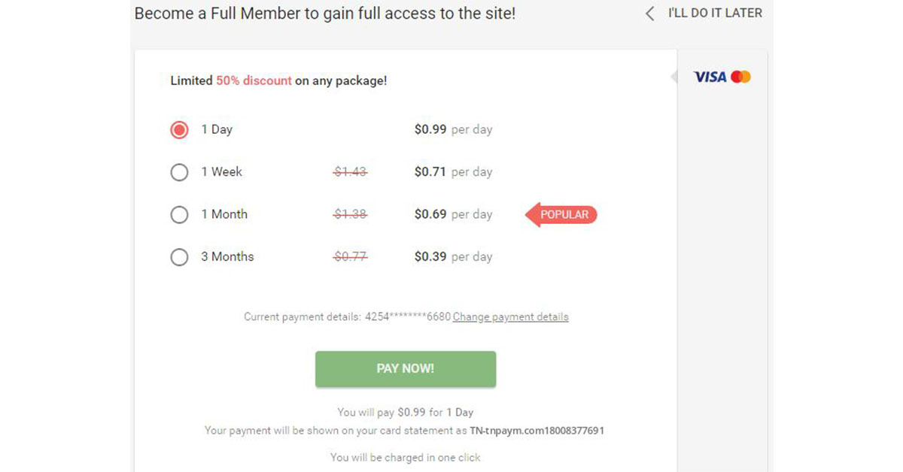Image resolution: width=903 pixels, height=472 pixels.
Task: Click the Mastercard logo
Action: coord(740,76)
